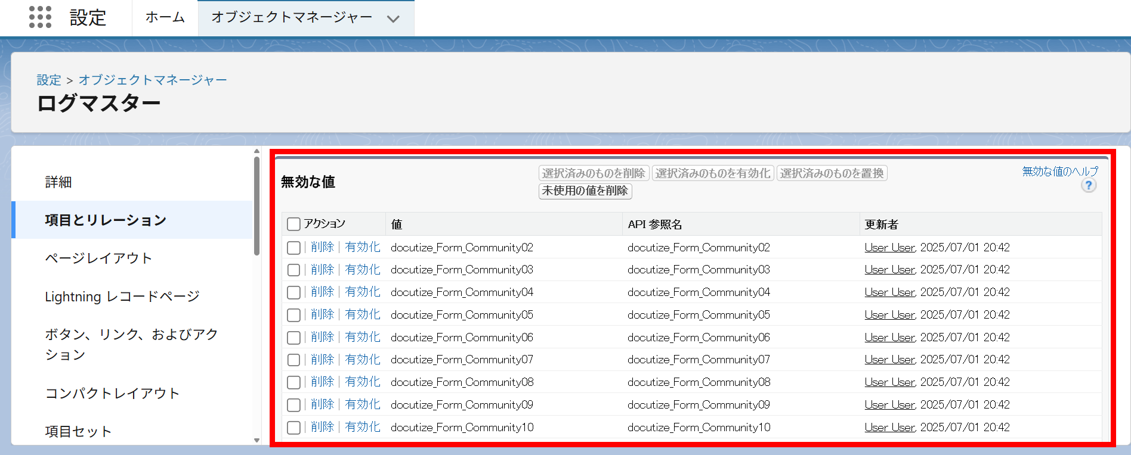Click 選択済みのものを有効化 button

(x=713, y=173)
